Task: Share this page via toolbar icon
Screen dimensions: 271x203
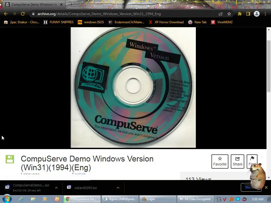Action: [221, 14]
